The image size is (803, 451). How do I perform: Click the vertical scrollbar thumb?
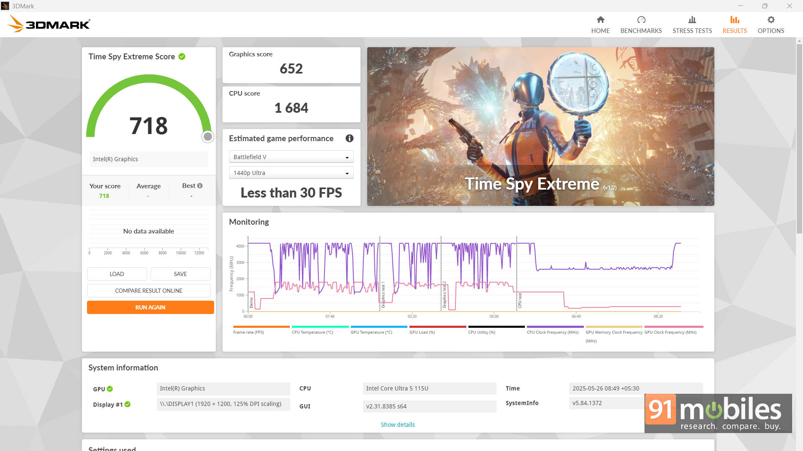799,138
